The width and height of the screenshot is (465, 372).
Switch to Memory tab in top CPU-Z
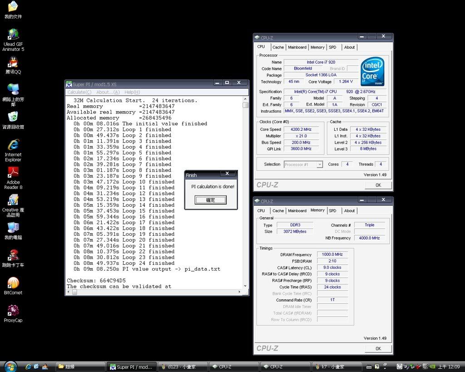point(317,47)
